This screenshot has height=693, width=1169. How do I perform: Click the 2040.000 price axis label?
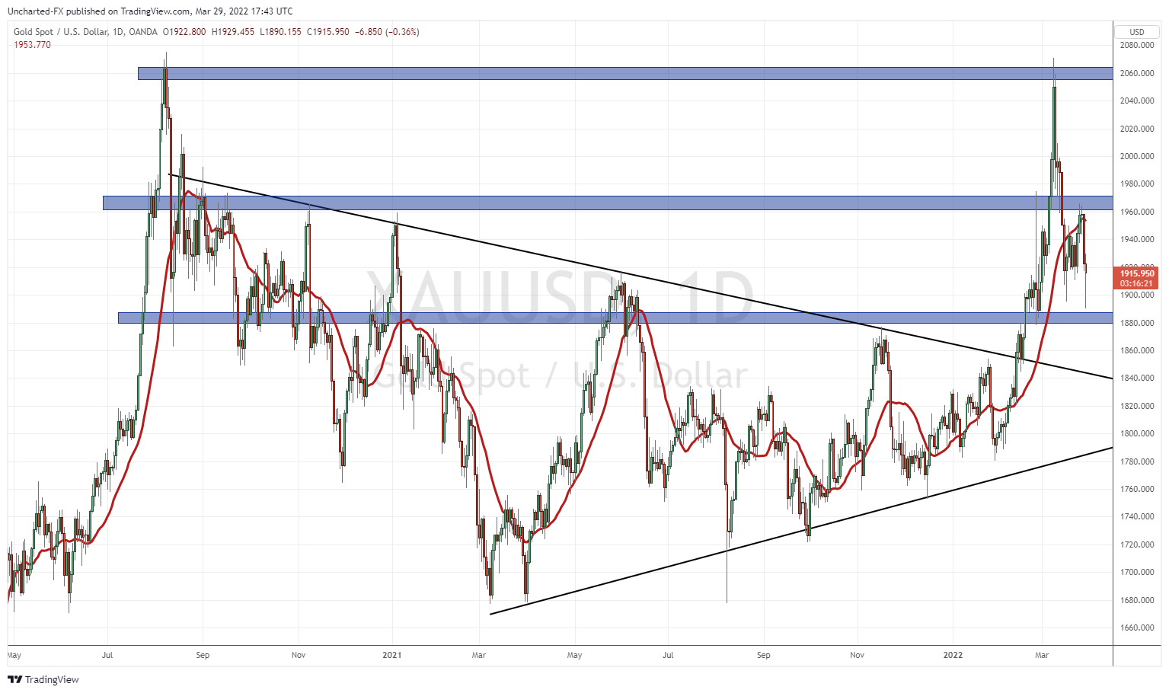pyautogui.click(x=1136, y=101)
